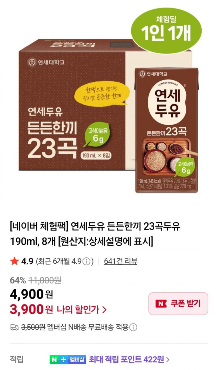Open free shipping info circle icon

133,327
